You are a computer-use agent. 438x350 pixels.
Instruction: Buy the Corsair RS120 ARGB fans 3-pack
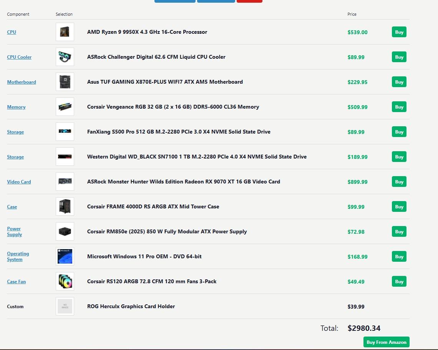[399, 281]
